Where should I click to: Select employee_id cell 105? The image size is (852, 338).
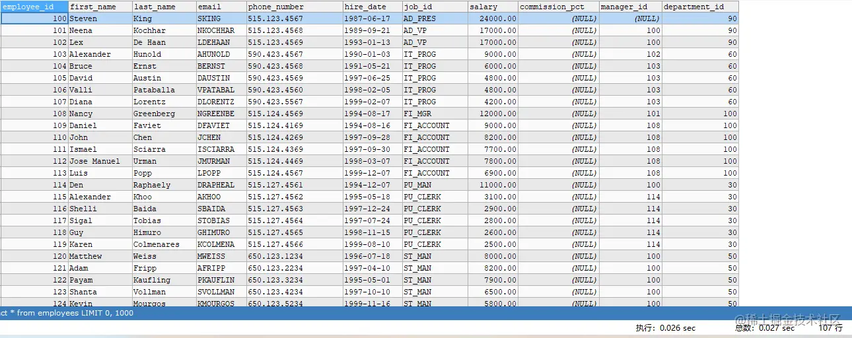[x=34, y=78]
